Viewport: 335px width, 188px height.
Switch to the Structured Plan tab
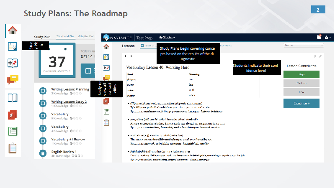point(65,36)
